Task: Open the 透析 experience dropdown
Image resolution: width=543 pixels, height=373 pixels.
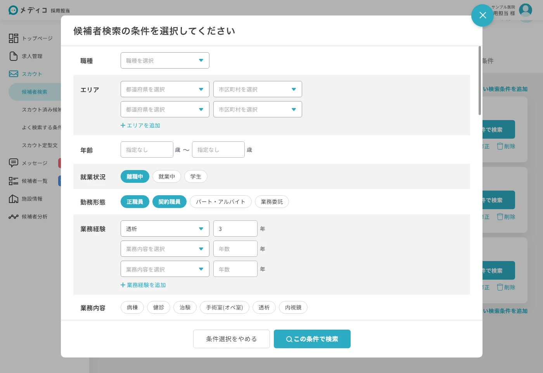Action: pos(165,229)
